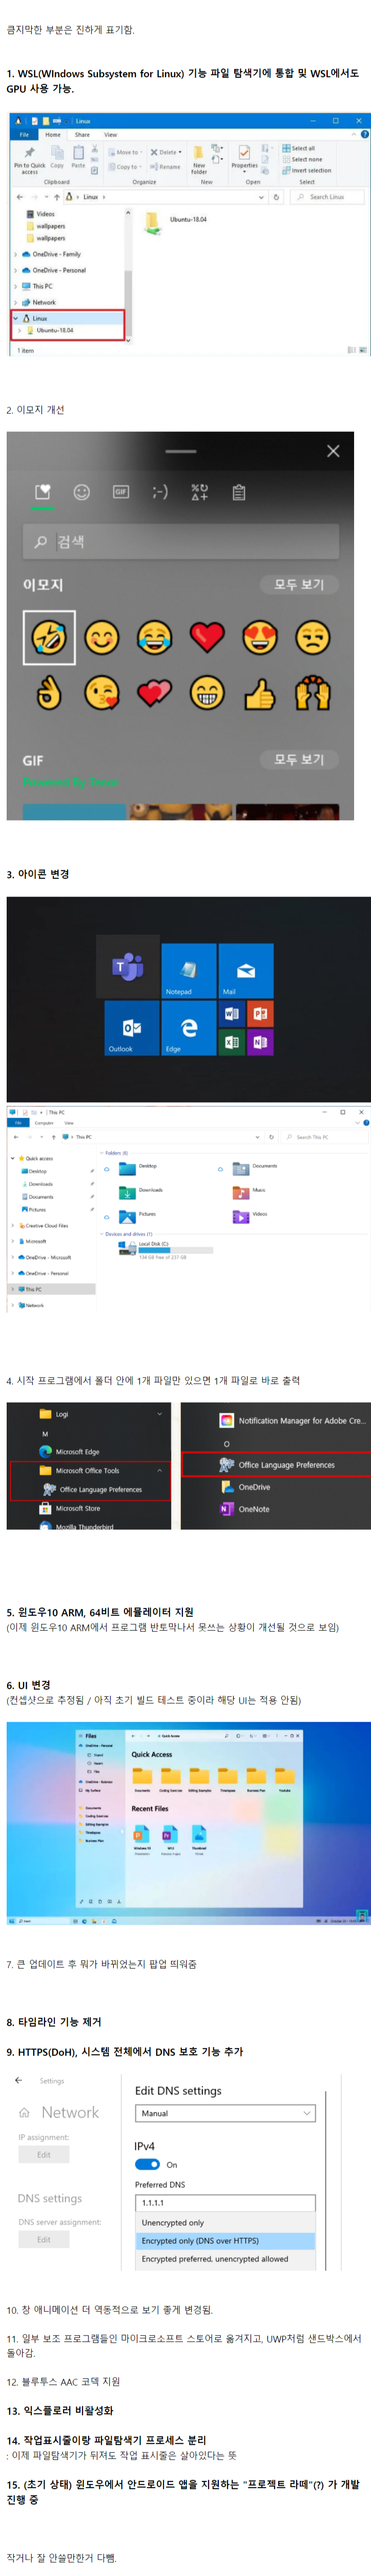Collapse the Microsoft Office Tools folder
371x2576 pixels.
pos(159,1470)
